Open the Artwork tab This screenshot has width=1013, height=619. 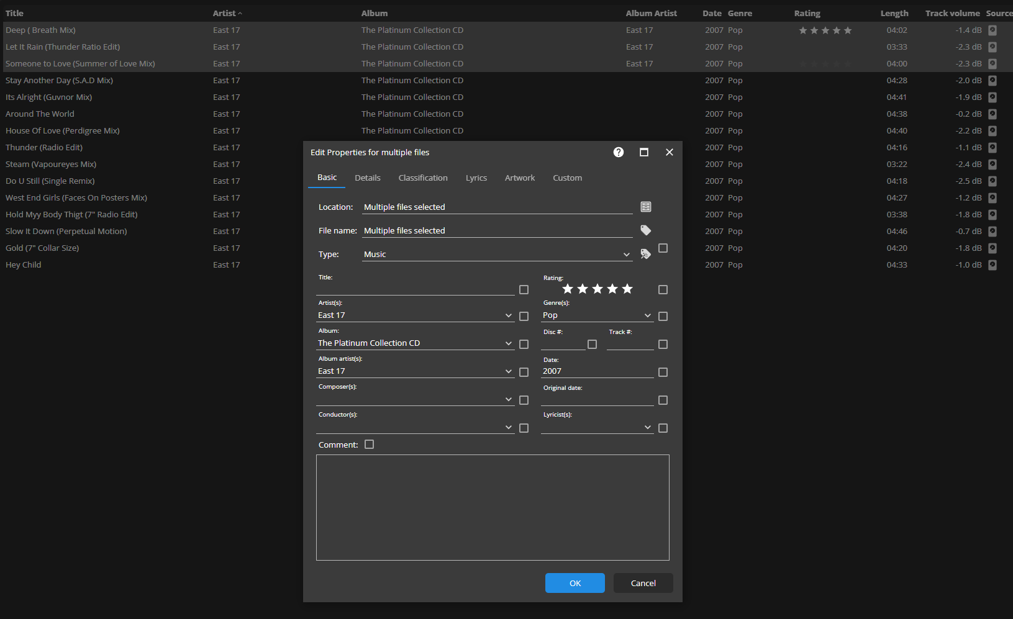pos(519,178)
